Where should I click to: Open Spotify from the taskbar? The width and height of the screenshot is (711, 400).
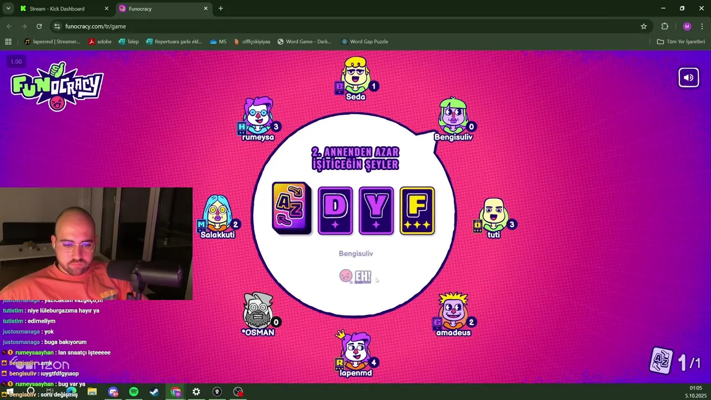tap(134, 392)
